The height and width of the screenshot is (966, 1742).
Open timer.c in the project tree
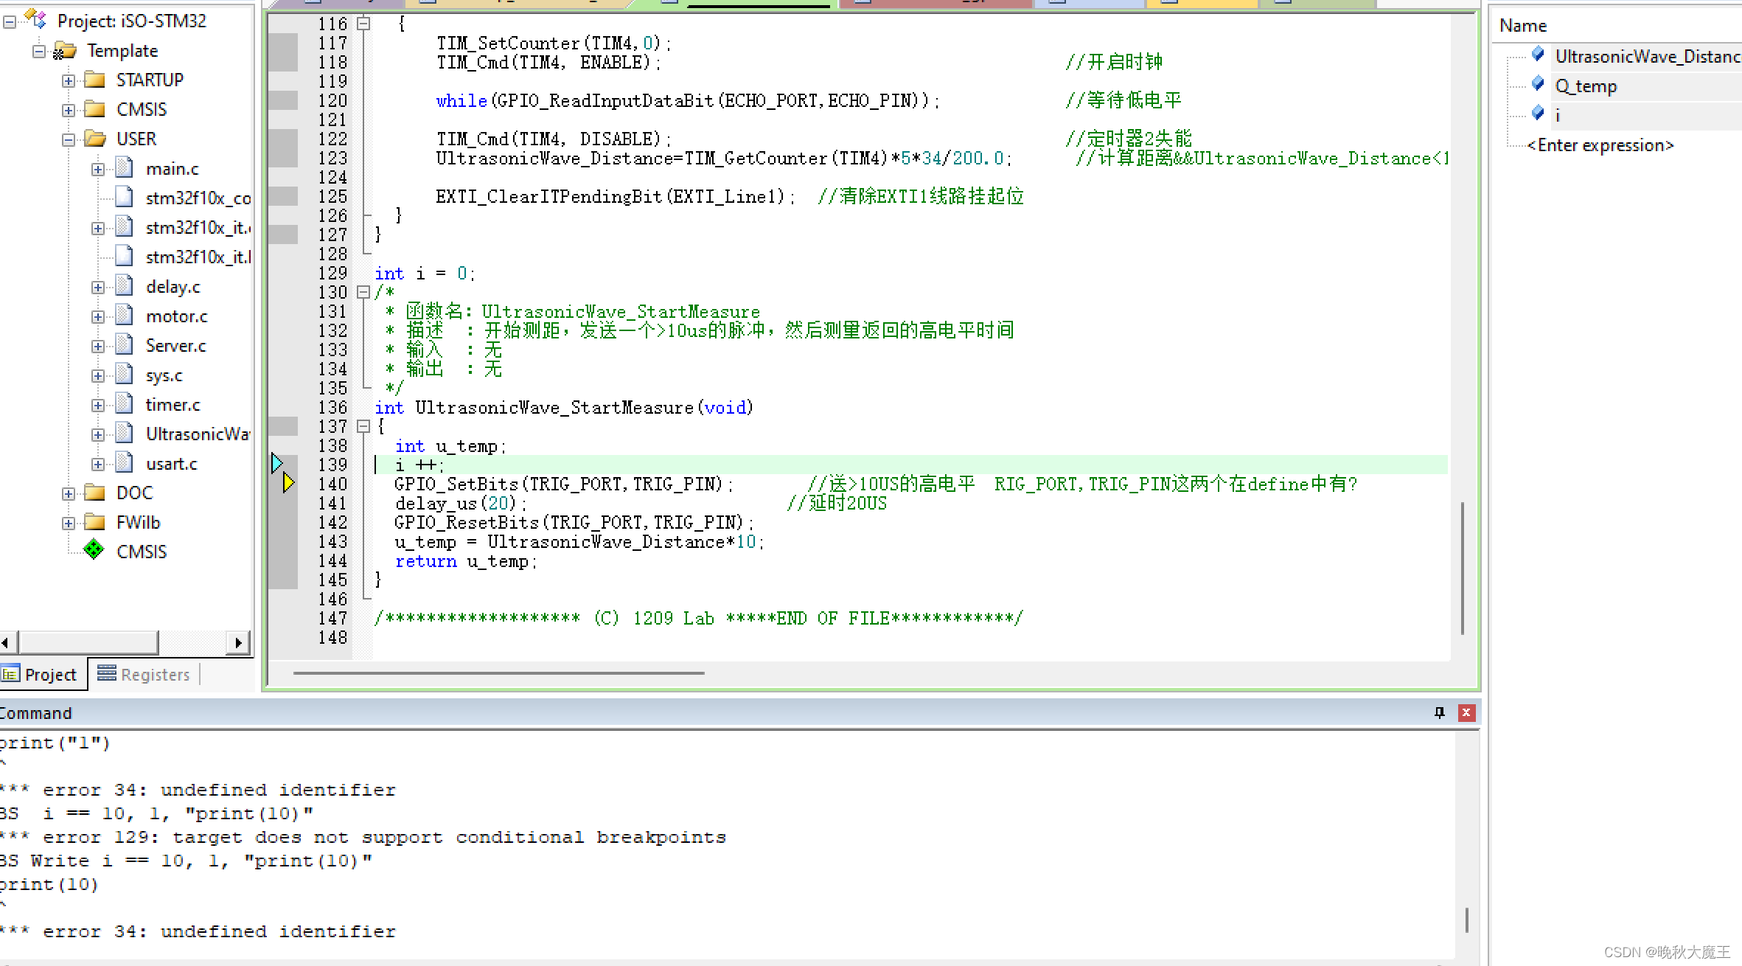pos(173,405)
